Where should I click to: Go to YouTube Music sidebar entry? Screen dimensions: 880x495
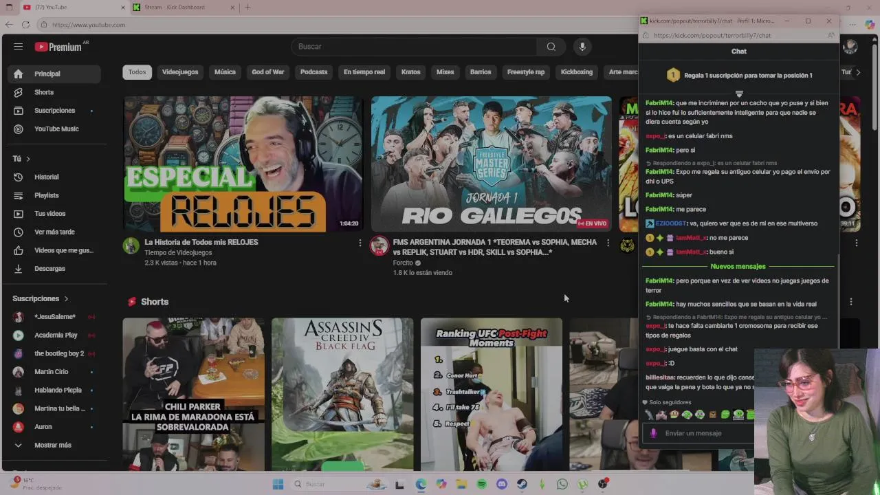point(55,129)
